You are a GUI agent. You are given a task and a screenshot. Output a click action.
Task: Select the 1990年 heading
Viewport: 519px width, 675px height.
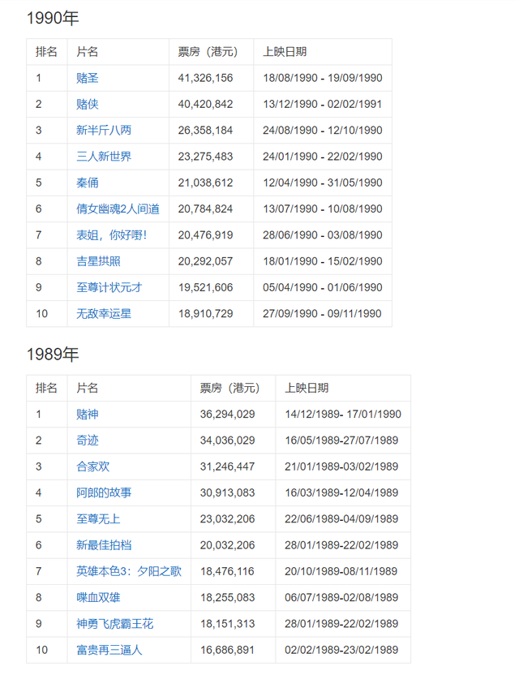tap(53, 18)
